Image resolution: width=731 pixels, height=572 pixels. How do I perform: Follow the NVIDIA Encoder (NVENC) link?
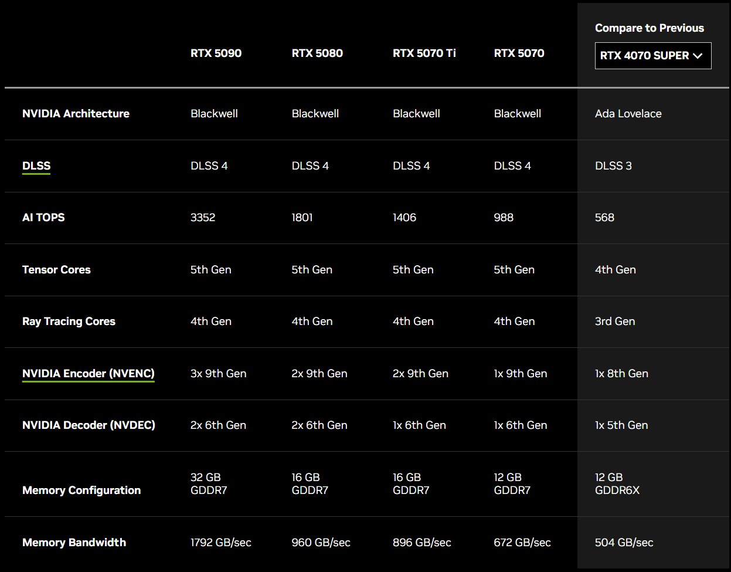pos(88,374)
